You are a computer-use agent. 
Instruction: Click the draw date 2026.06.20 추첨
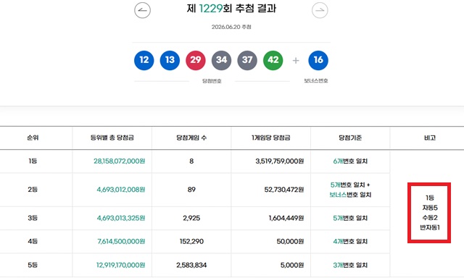click(x=231, y=27)
